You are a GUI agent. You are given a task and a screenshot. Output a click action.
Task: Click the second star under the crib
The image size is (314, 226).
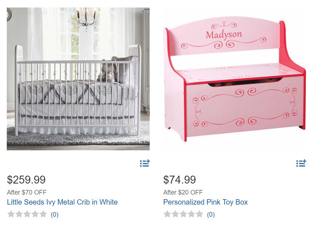[x=19, y=214]
